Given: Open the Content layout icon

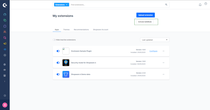Looking at the screenshot, I should [x=5, y=38].
